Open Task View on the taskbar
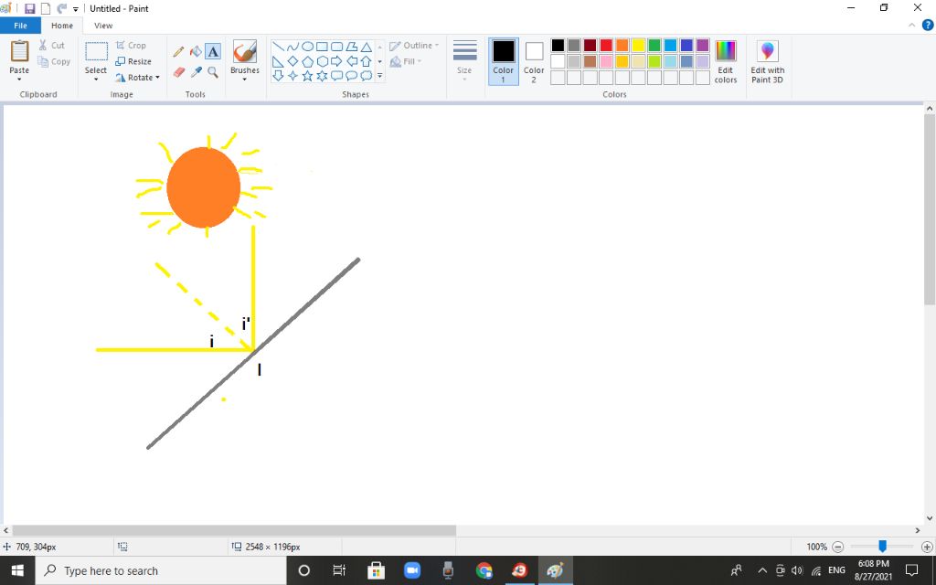 [339, 570]
